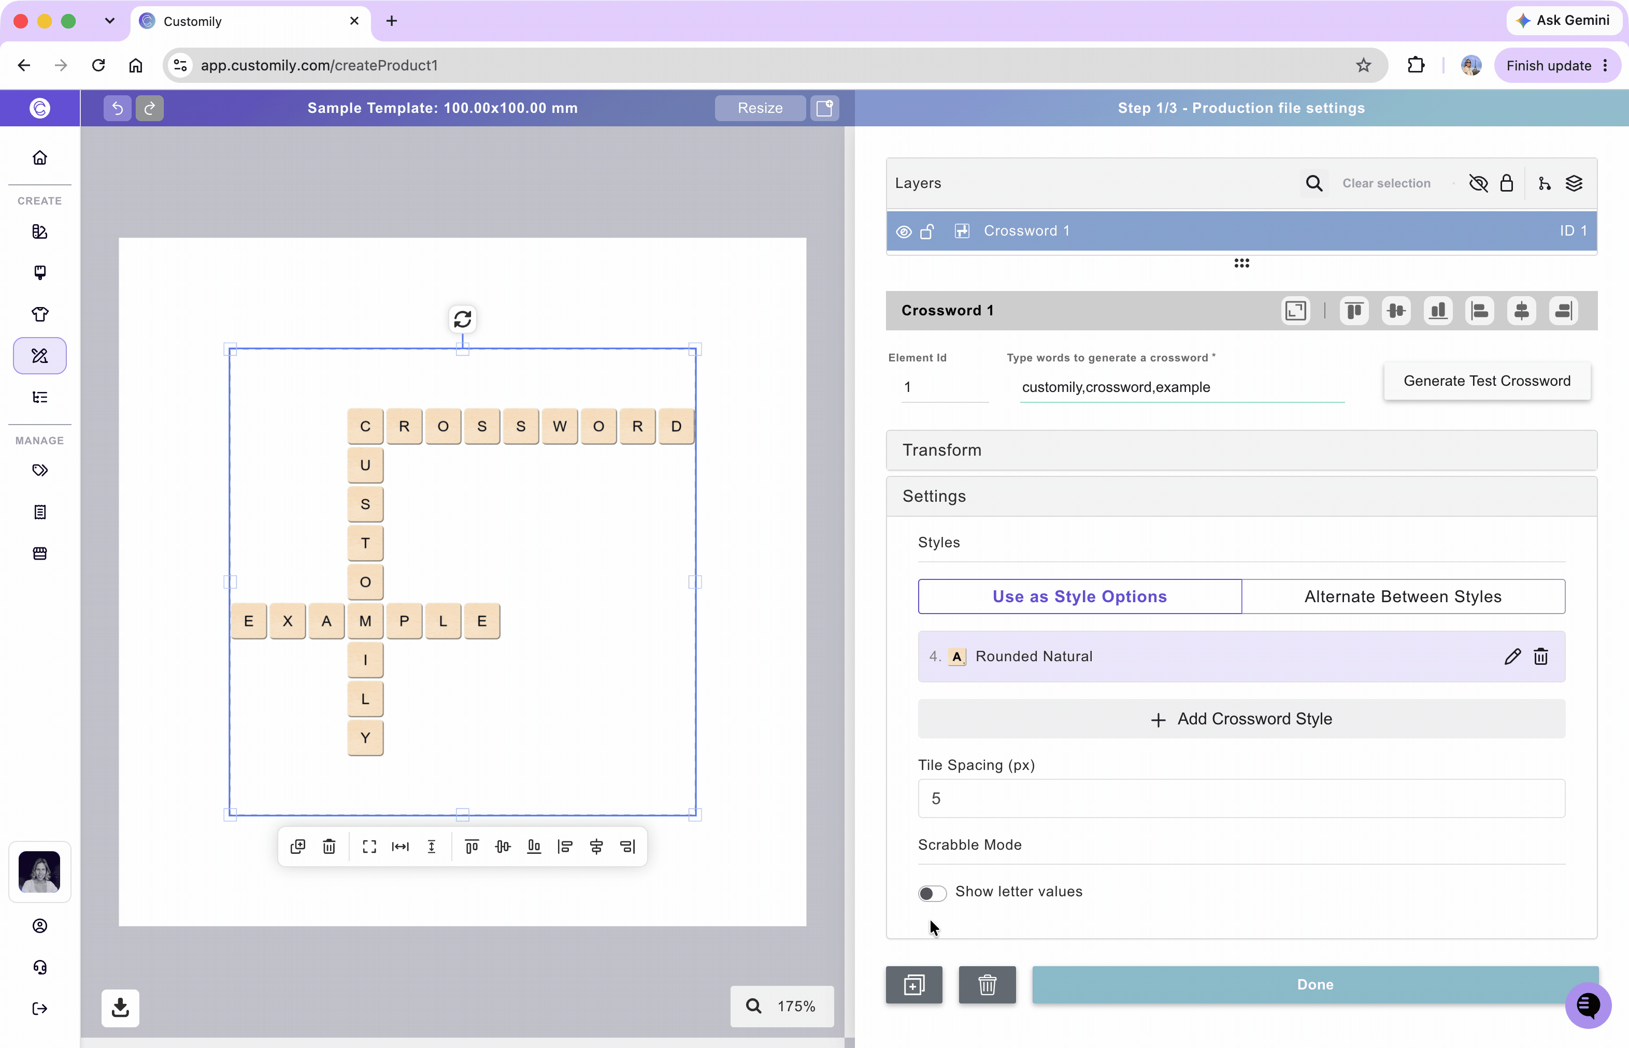Toggle the lock on the Crossword 1 layer
1629x1048 pixels.
point(927,231)
